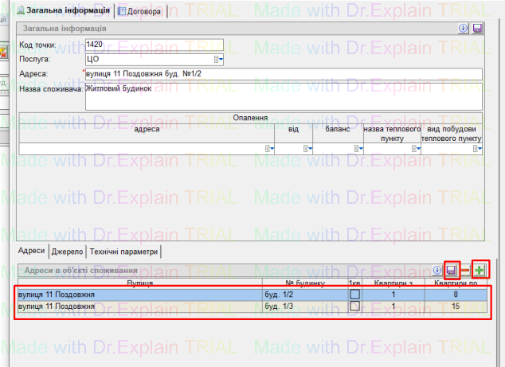Open вид побудови теплового пункту dropdown
Screen dimensions: 505x367
pyautogui.click(x=476, y=148)
